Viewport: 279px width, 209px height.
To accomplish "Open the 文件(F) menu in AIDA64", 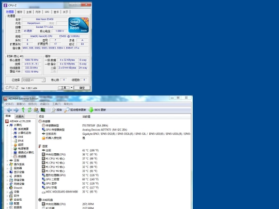I will click(9, 104).
